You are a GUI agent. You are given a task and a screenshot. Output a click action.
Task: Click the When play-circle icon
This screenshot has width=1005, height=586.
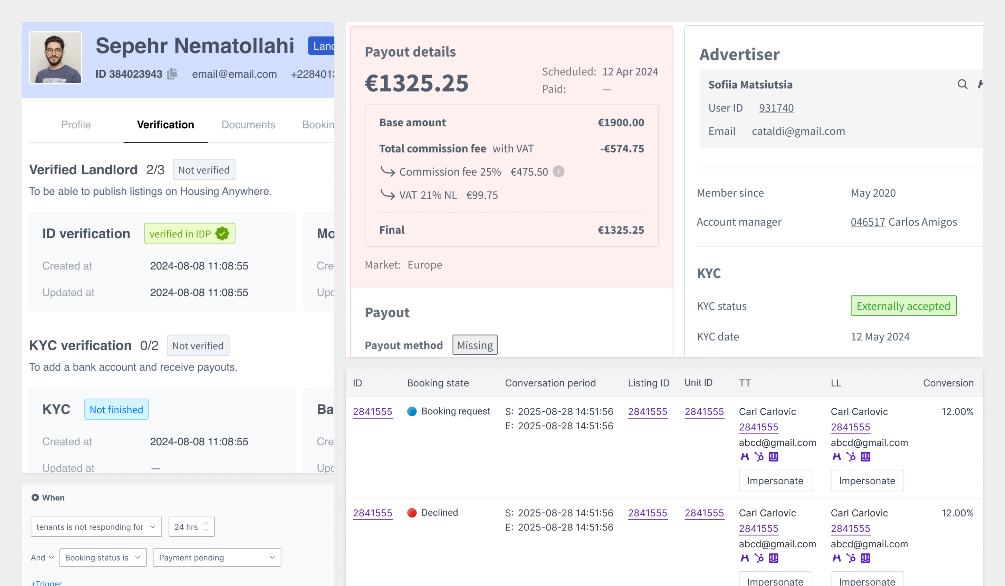pyautogui.click(x=35, y=498)
